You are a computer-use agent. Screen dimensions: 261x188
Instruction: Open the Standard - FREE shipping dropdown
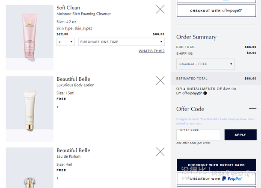coord(205,64)
